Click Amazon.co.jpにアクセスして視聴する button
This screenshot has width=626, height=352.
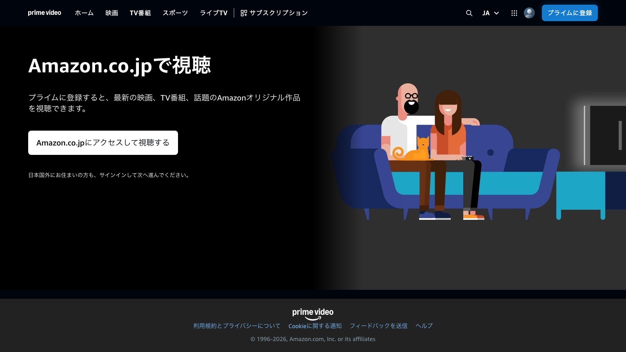click(103, 143)
